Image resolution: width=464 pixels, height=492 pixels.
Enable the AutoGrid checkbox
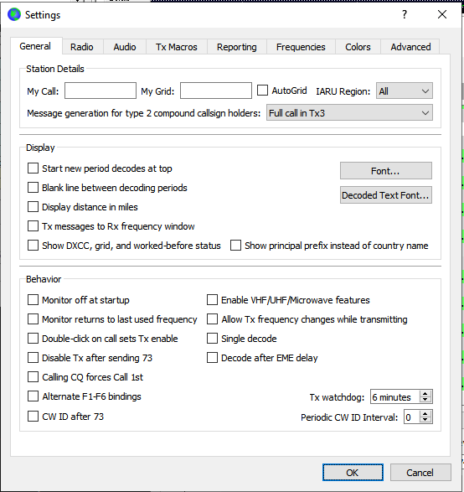click(262, 91)
